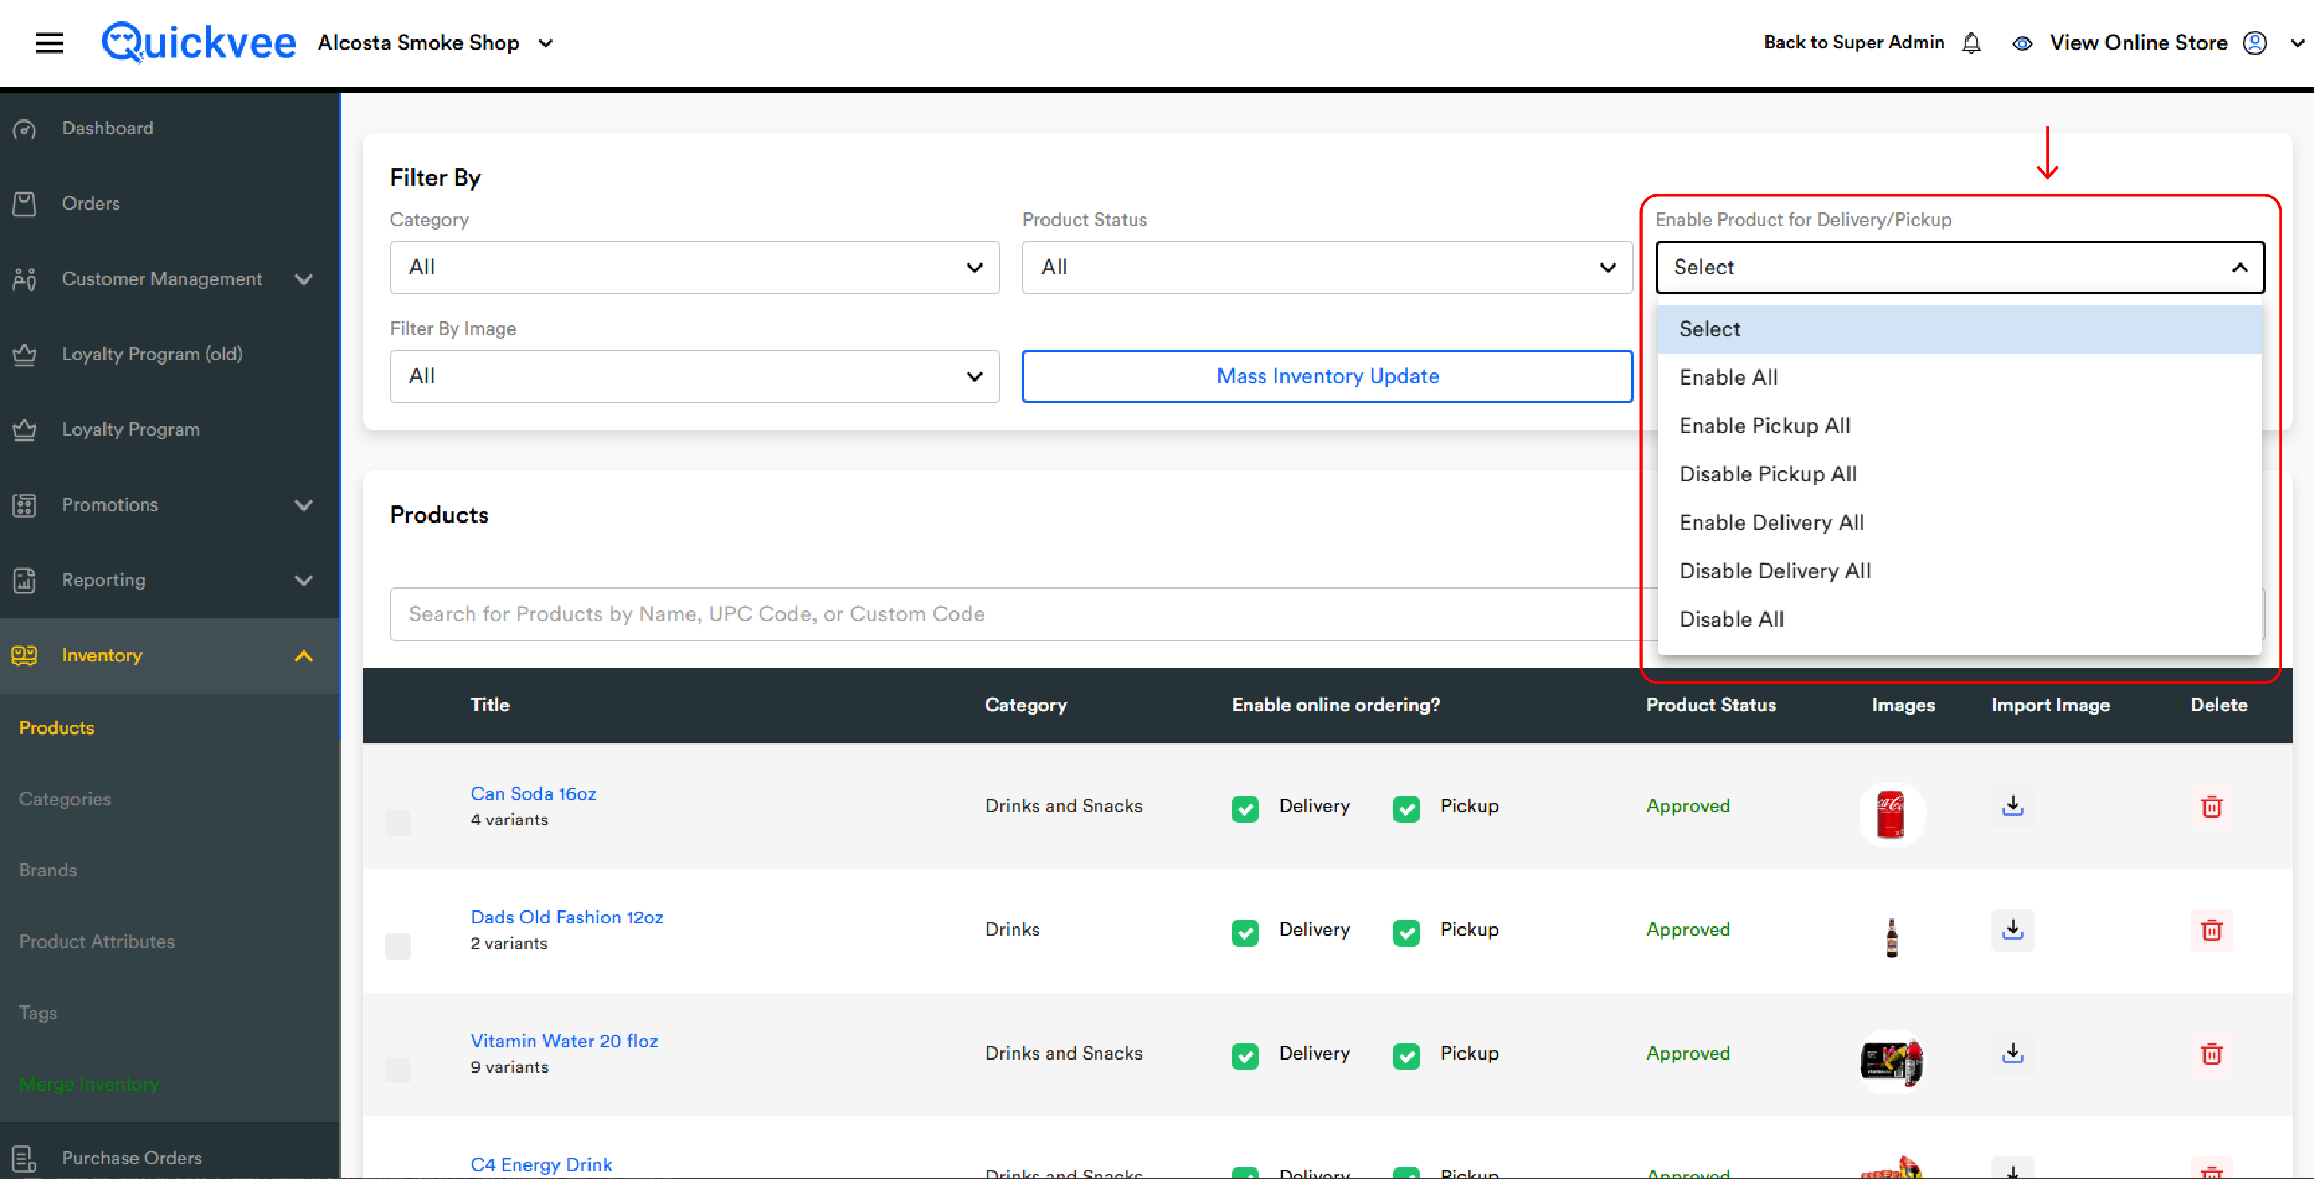
Task: Delete the Vitamin Water 20 floz product
Action: pyautogui.click(x=2211, y=1053)
